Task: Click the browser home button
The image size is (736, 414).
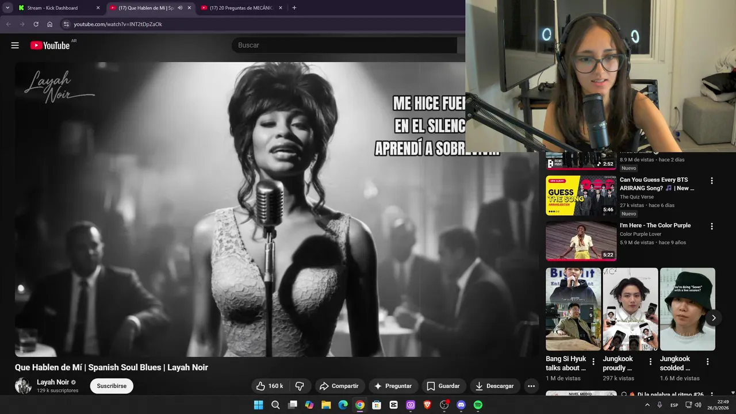Action: (50, 24)
